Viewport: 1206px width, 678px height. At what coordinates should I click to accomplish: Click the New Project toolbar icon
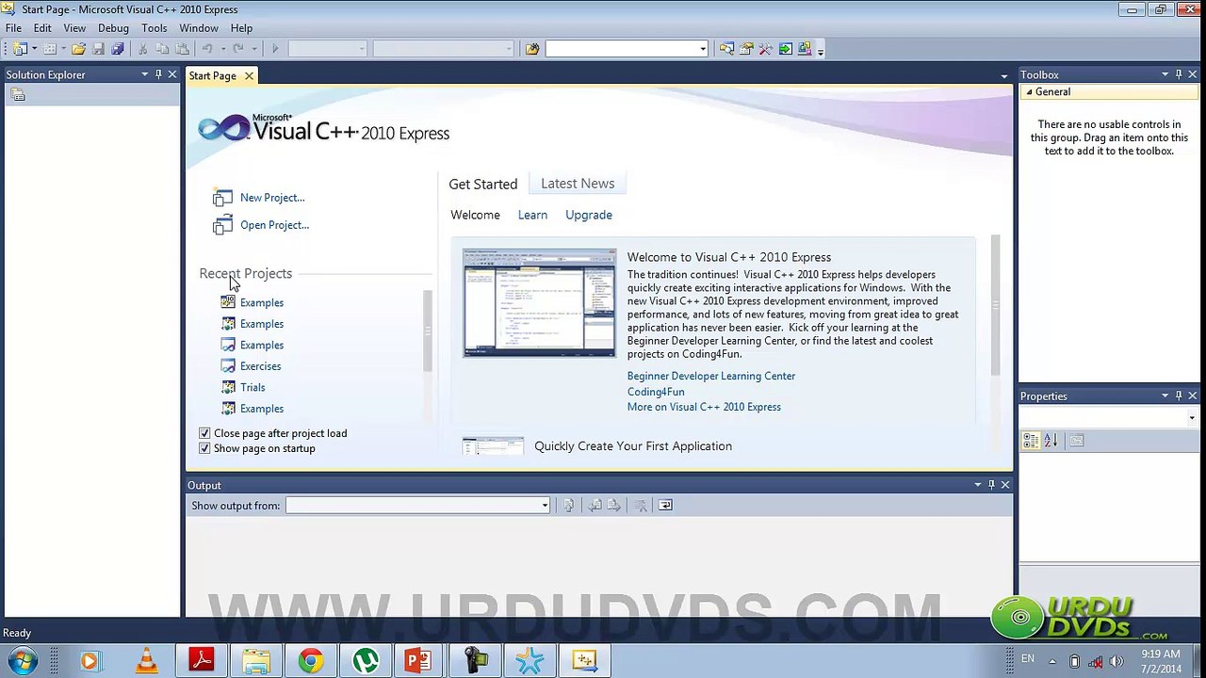click(x=20, y=49)
